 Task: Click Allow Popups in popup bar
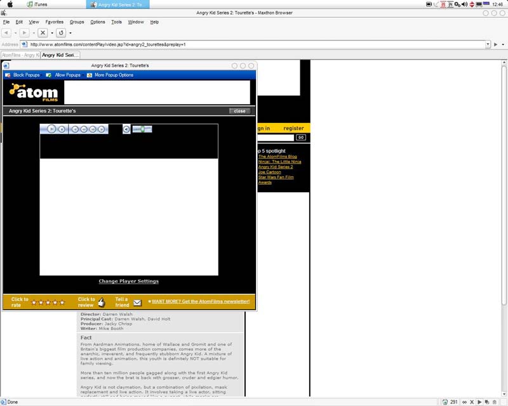coord(63,75)
